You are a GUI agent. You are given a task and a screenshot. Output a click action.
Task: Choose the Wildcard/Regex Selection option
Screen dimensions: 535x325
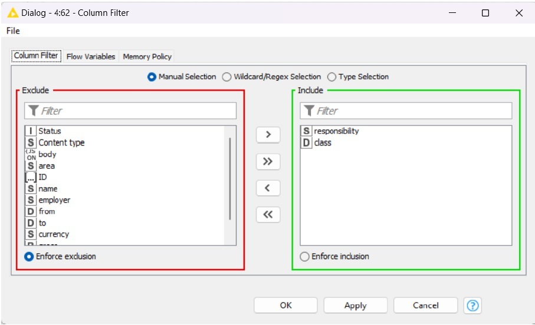pyautogui.click(x=227, y=77)
